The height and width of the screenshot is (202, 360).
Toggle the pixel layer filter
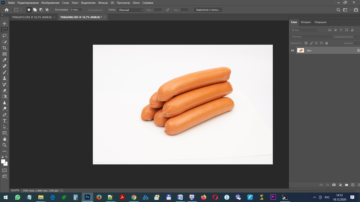click(x=330, y=30)
